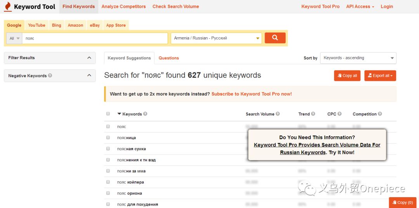Check the box for поясная сумка

108,148
